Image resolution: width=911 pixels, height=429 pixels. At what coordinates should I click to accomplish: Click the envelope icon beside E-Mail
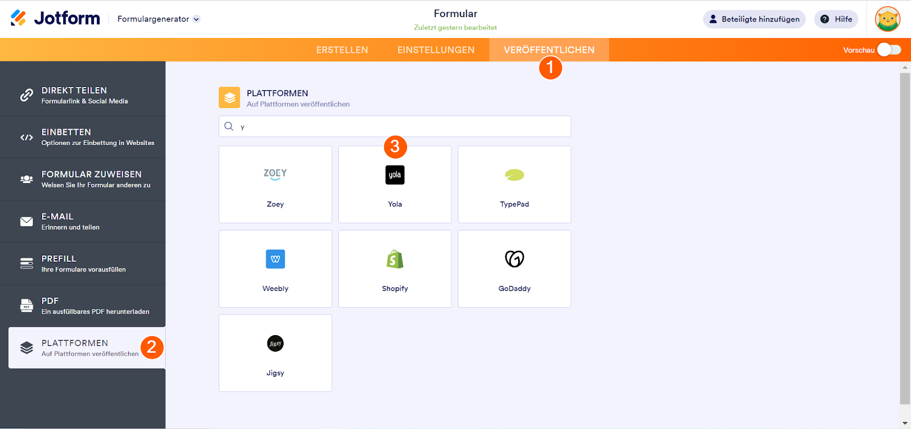27,221
